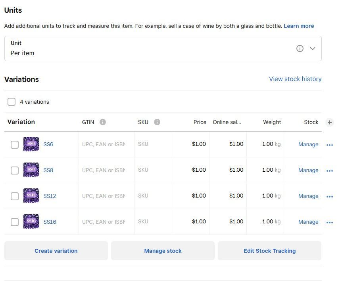Click the SS8 product thumbnail

point(31,170)
